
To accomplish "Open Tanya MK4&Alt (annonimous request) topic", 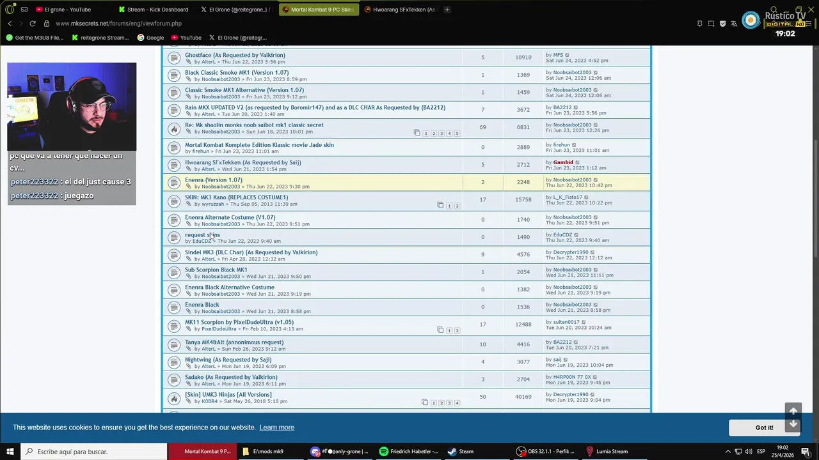I will click(234, 342).
